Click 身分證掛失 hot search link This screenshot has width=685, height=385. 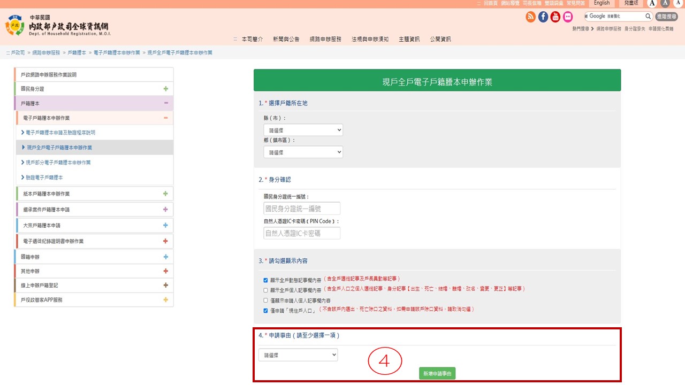point(634,29)
